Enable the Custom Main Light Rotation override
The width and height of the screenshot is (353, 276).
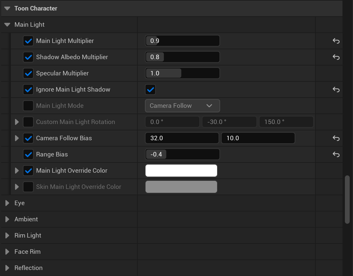pos(28,122)
